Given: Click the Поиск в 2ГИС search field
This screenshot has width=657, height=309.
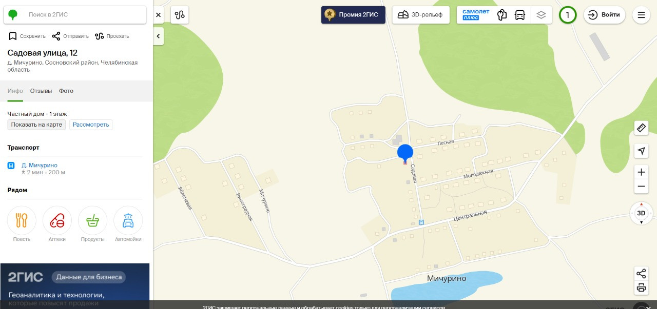Looking at the screenshot, I should point(75,15).
